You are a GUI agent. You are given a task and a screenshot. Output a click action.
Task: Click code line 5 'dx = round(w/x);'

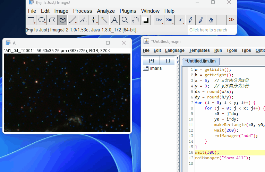pyautogui.click(x=214, y=92)
